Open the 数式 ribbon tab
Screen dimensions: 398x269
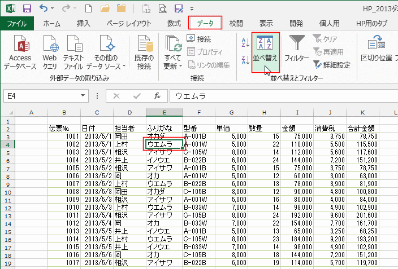174,23
